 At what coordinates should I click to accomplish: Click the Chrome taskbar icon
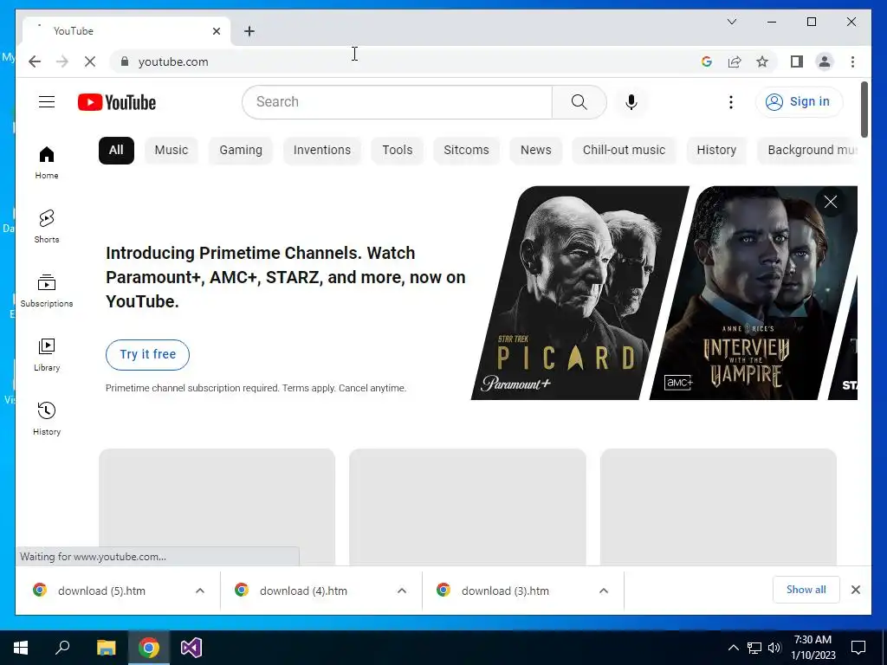[x=149, y=648]
